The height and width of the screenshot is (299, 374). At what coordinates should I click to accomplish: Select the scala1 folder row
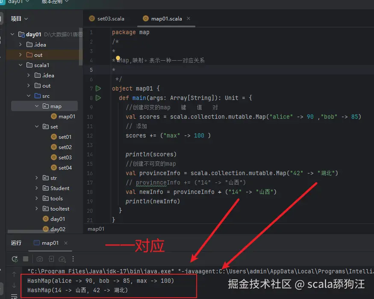tap(44, 65)
